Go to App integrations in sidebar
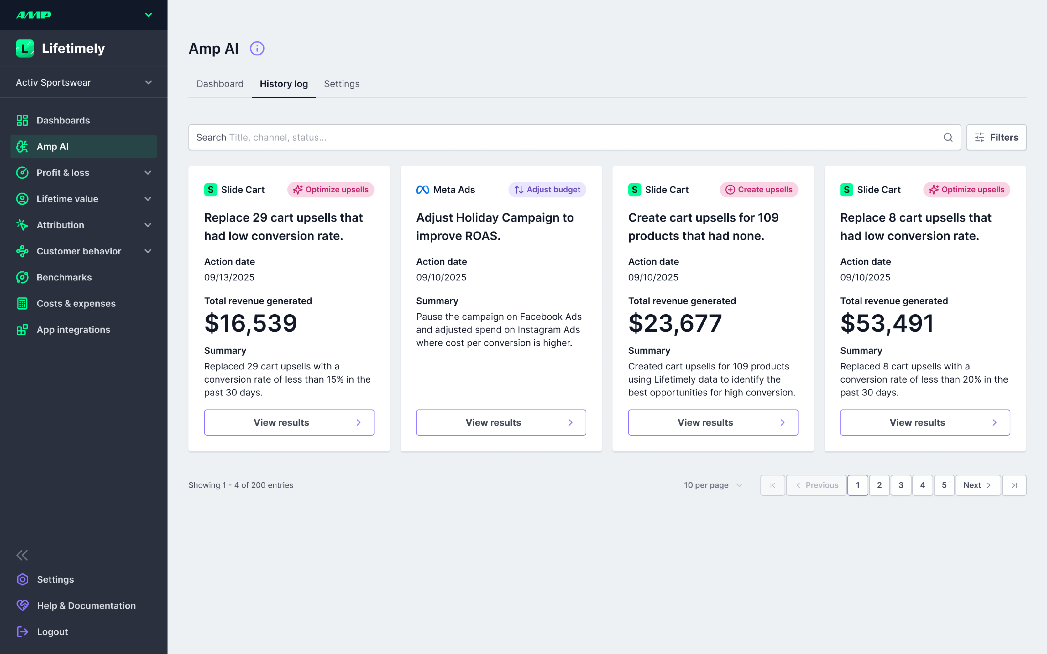This screenshot has width=1047, height=654. [73, 330]
